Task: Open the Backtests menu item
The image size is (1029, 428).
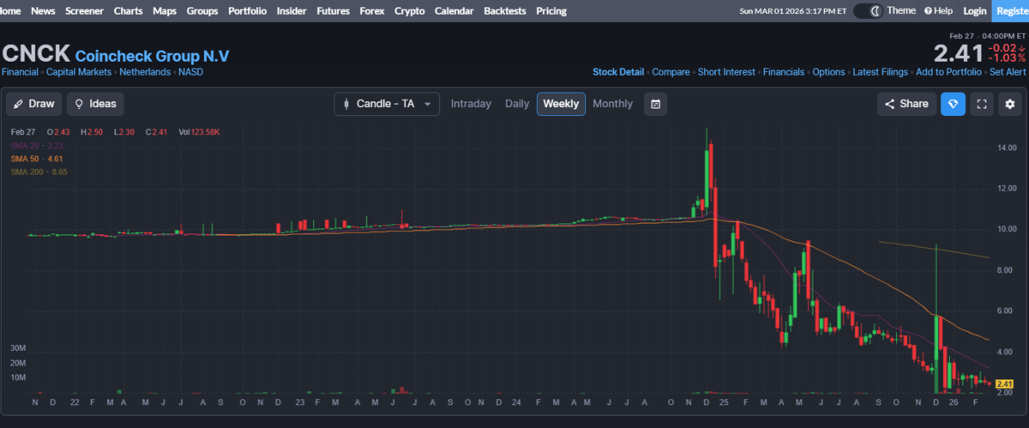Action: click(x=505, y=11)
